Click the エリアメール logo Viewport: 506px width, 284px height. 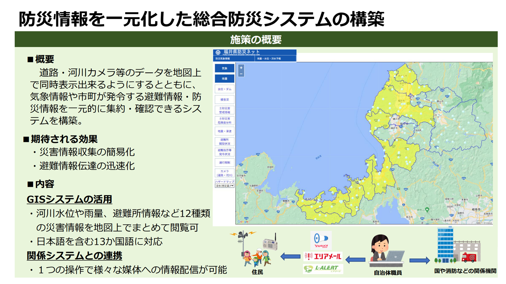pos(323,256)
